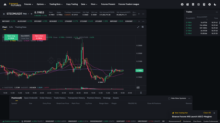
Task: Switch to the Trading Data tab
Action: 21,27
